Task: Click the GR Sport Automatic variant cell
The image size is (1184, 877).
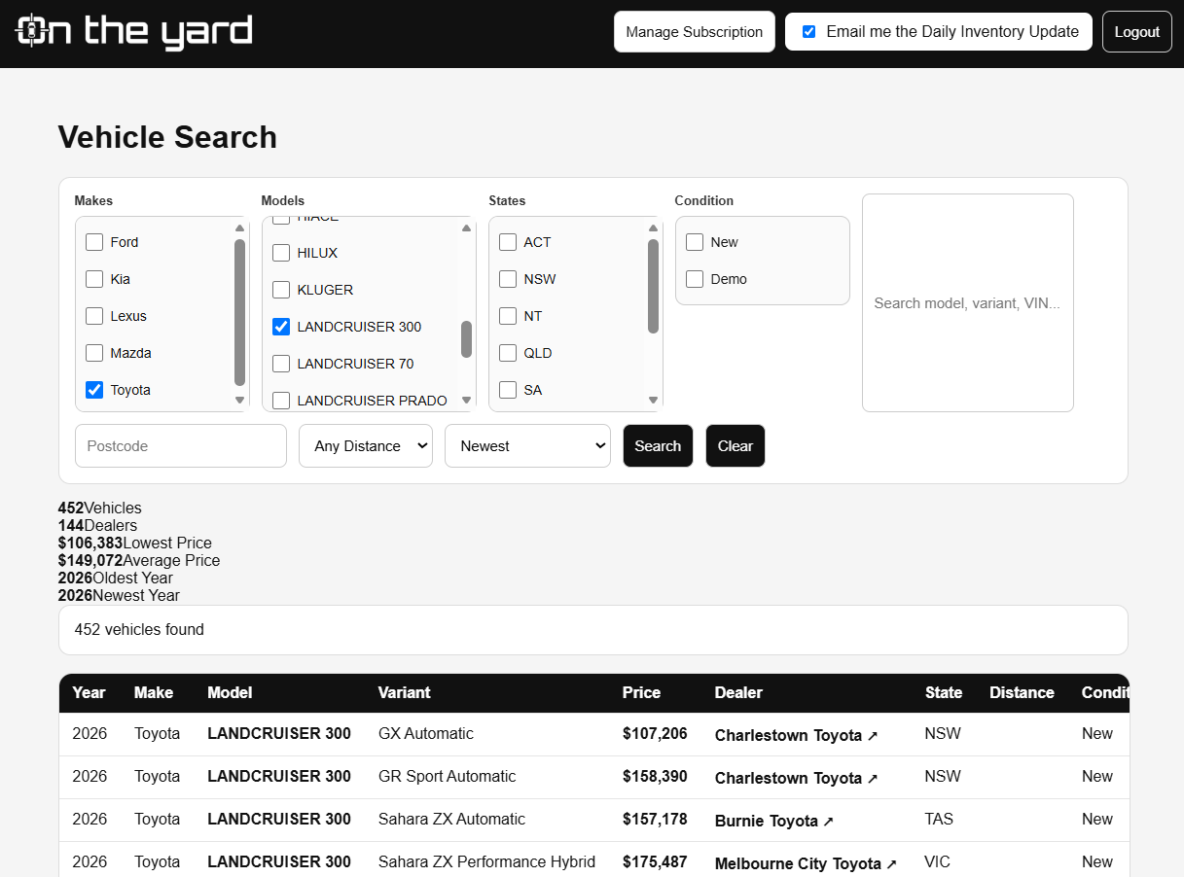Action: pos(448,776)
